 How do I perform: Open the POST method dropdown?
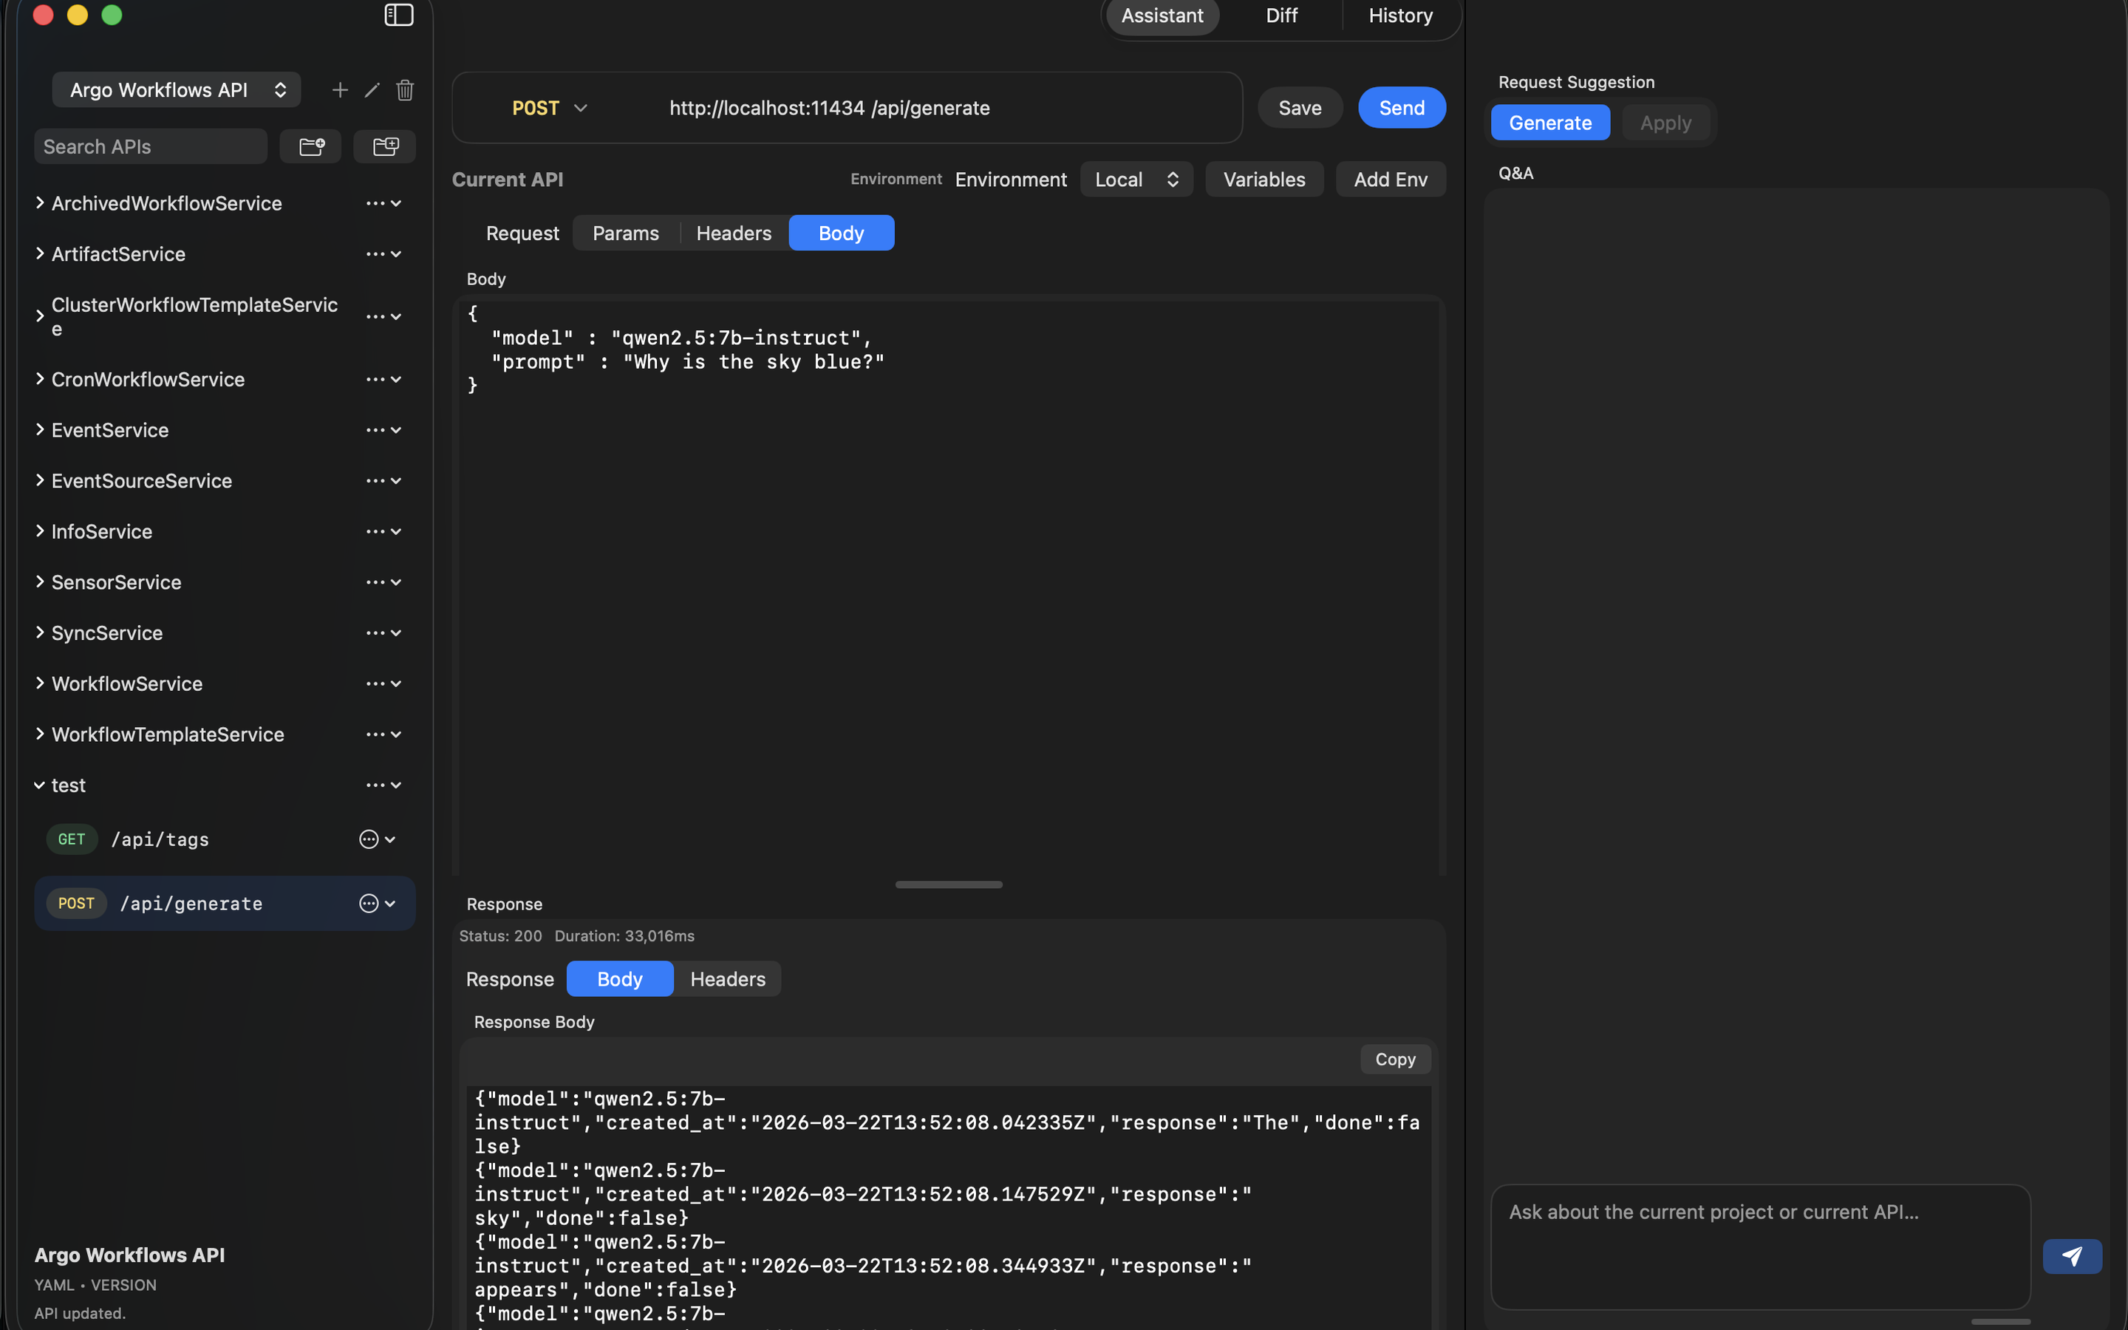click(549, 107)
